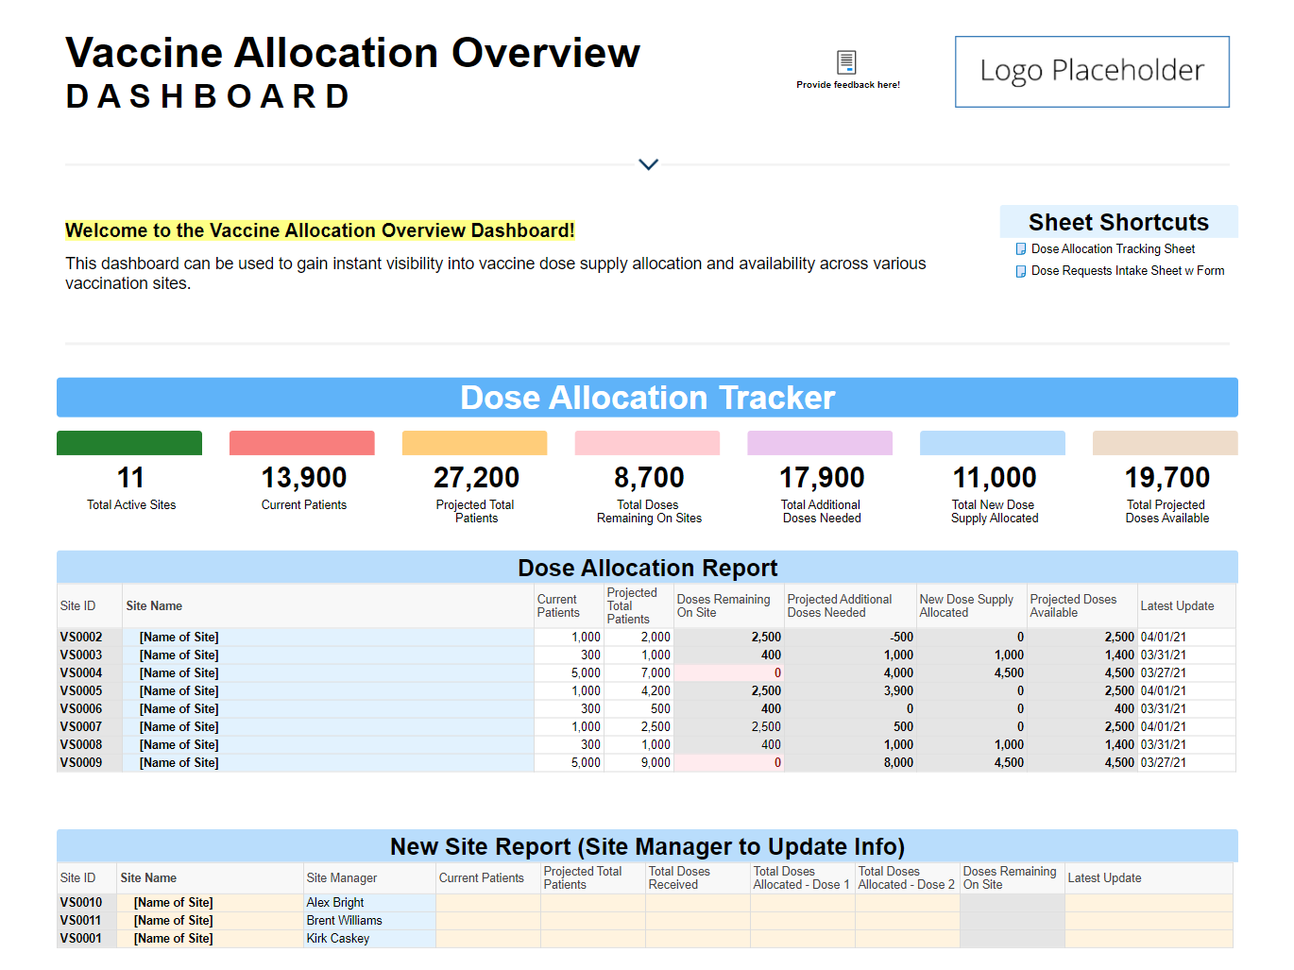Select Alex Bright in the Site Manager column

335,903
